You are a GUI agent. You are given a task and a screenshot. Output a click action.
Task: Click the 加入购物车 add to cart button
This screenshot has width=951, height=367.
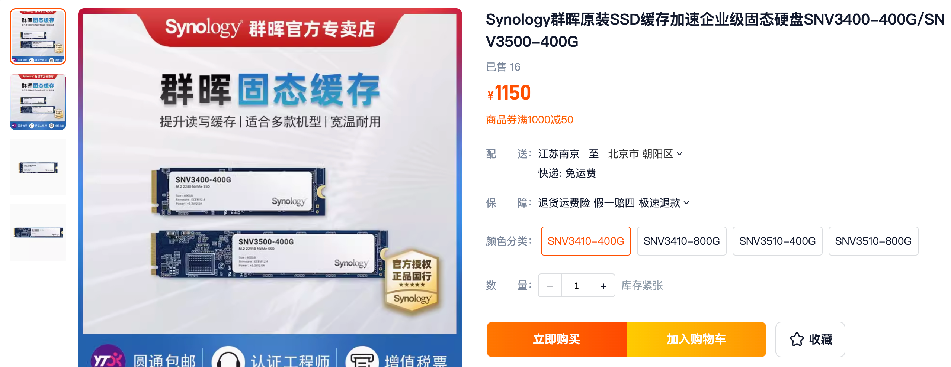pyautogui.click(x=696, y=339)
